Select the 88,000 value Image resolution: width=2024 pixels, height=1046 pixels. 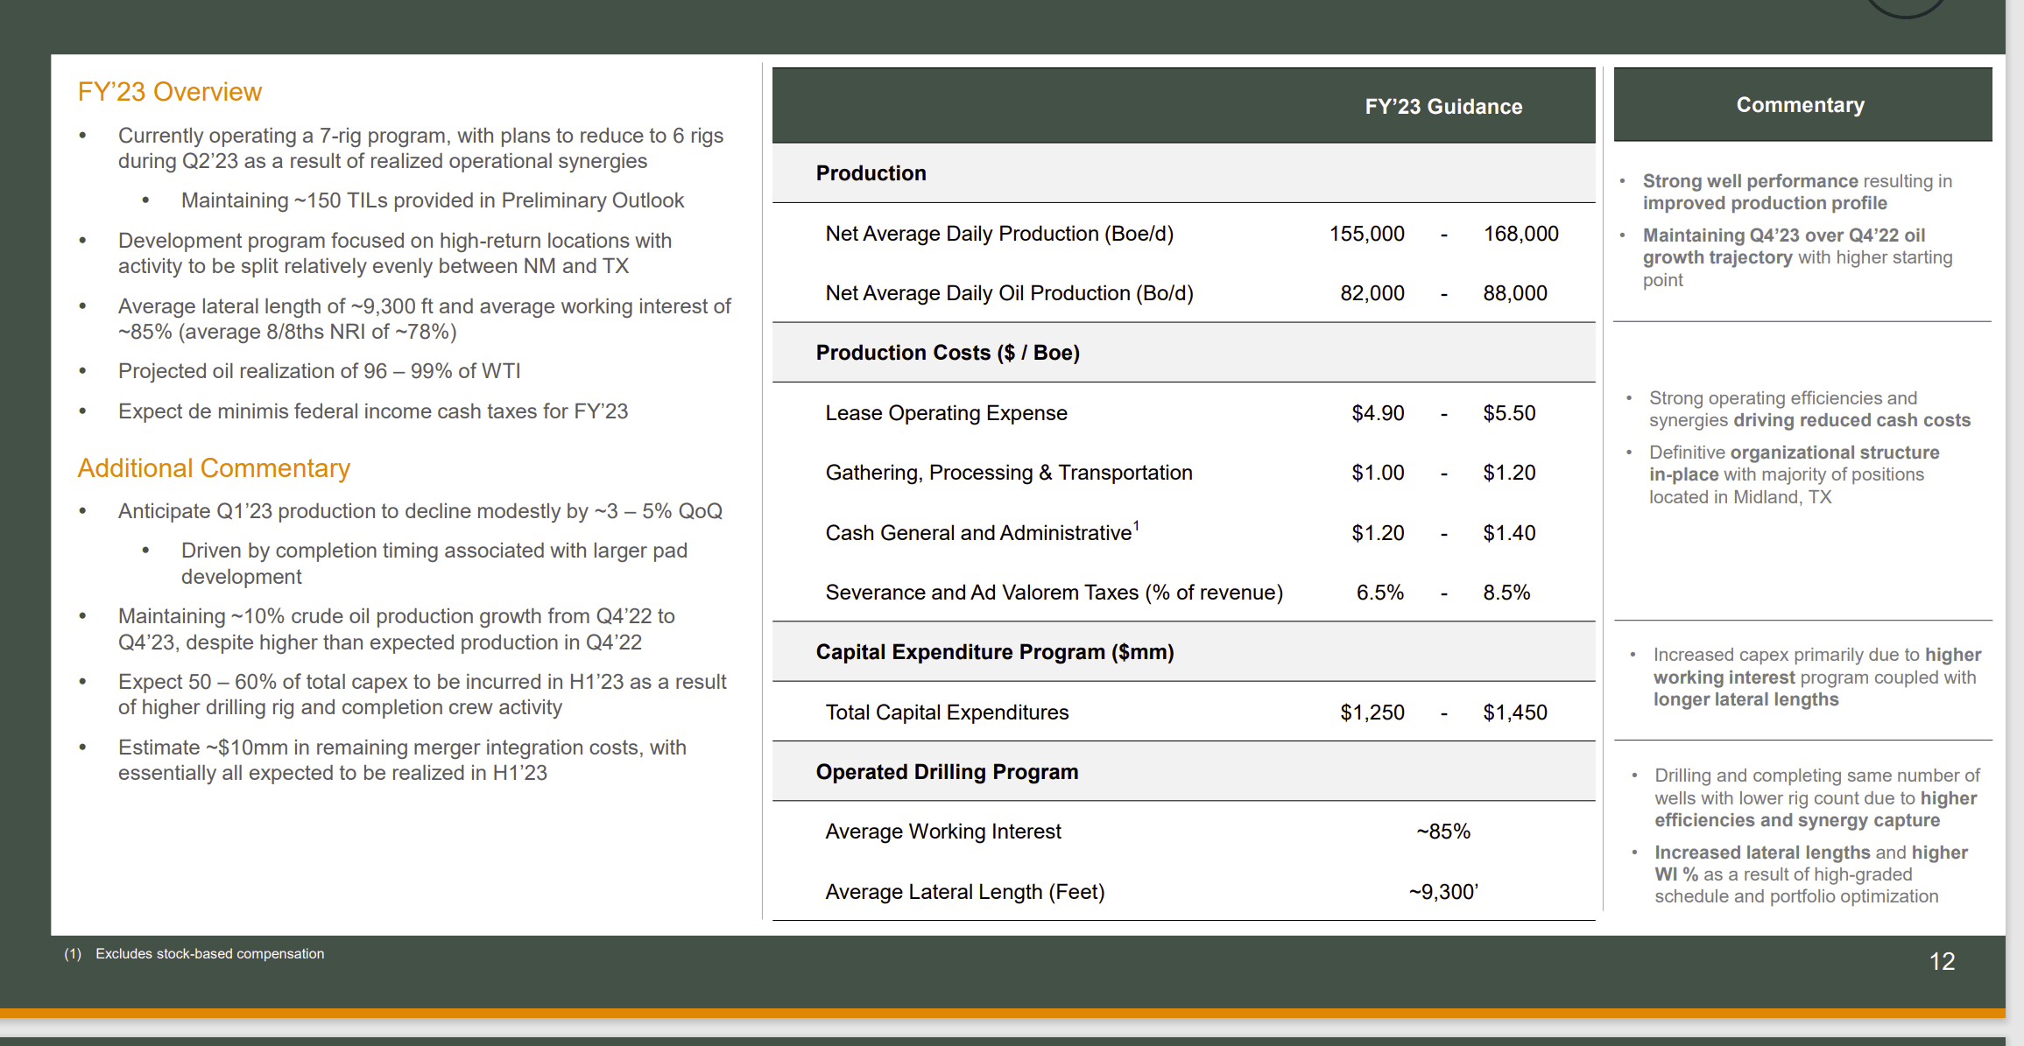tap(1515, 293)
